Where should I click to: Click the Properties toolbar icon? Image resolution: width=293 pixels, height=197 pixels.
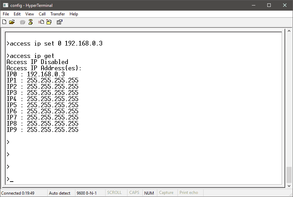(59, 22)
